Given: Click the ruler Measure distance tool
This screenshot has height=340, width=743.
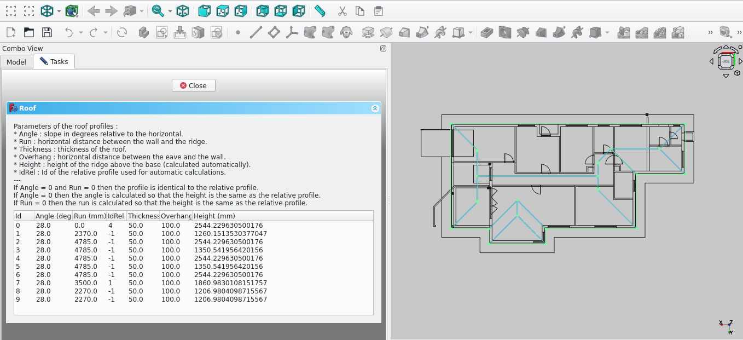Looking at the screenshot, I should [320, 10].
